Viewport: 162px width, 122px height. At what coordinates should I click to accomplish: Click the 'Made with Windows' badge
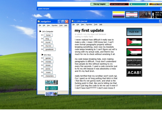tap(51, 94)
